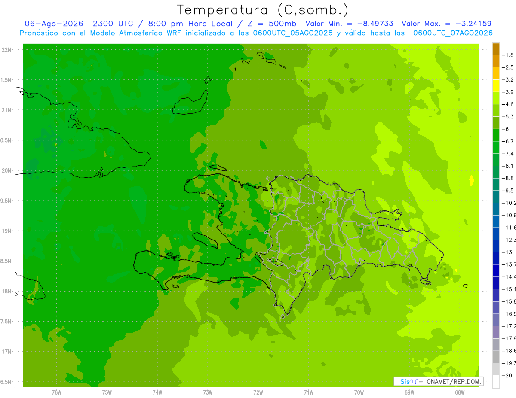Click the '-8.1' colorbar value
Viewport: 516px width, 398px height.
(x=508, y=166)
